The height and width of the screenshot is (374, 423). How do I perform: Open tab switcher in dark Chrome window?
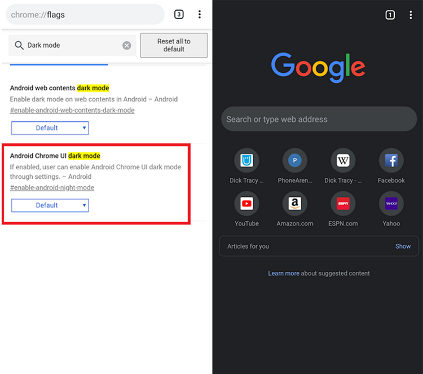[x=390, y=15]
